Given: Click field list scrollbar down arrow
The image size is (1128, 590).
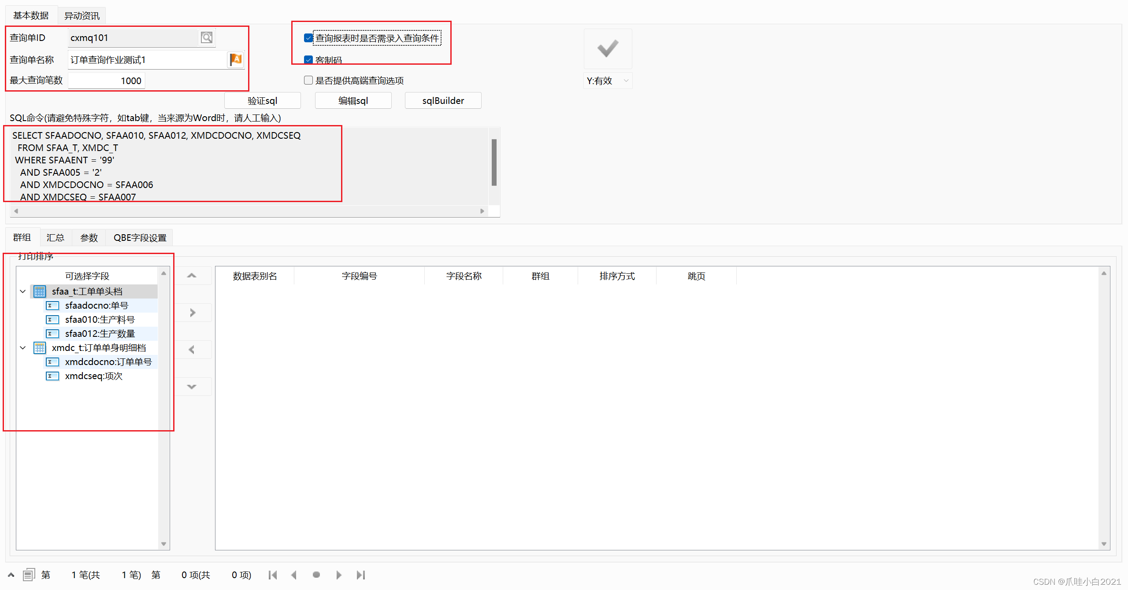Looking at the screenshot, I should [163, 544].
